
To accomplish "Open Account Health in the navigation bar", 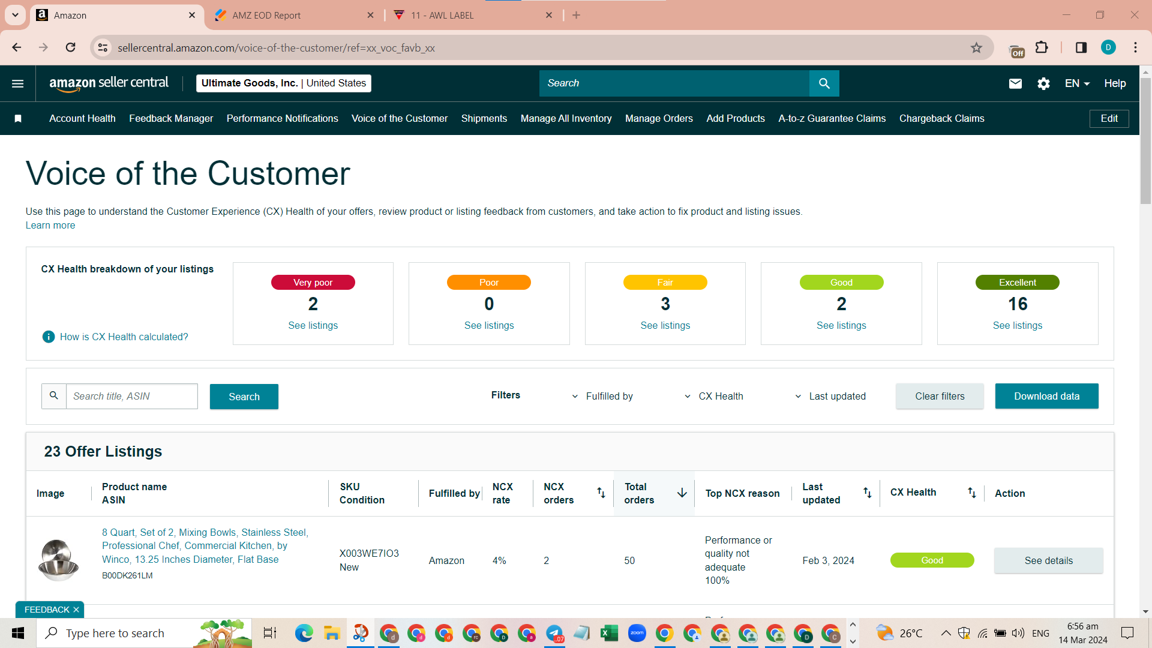I will click(x=82, y=119).
